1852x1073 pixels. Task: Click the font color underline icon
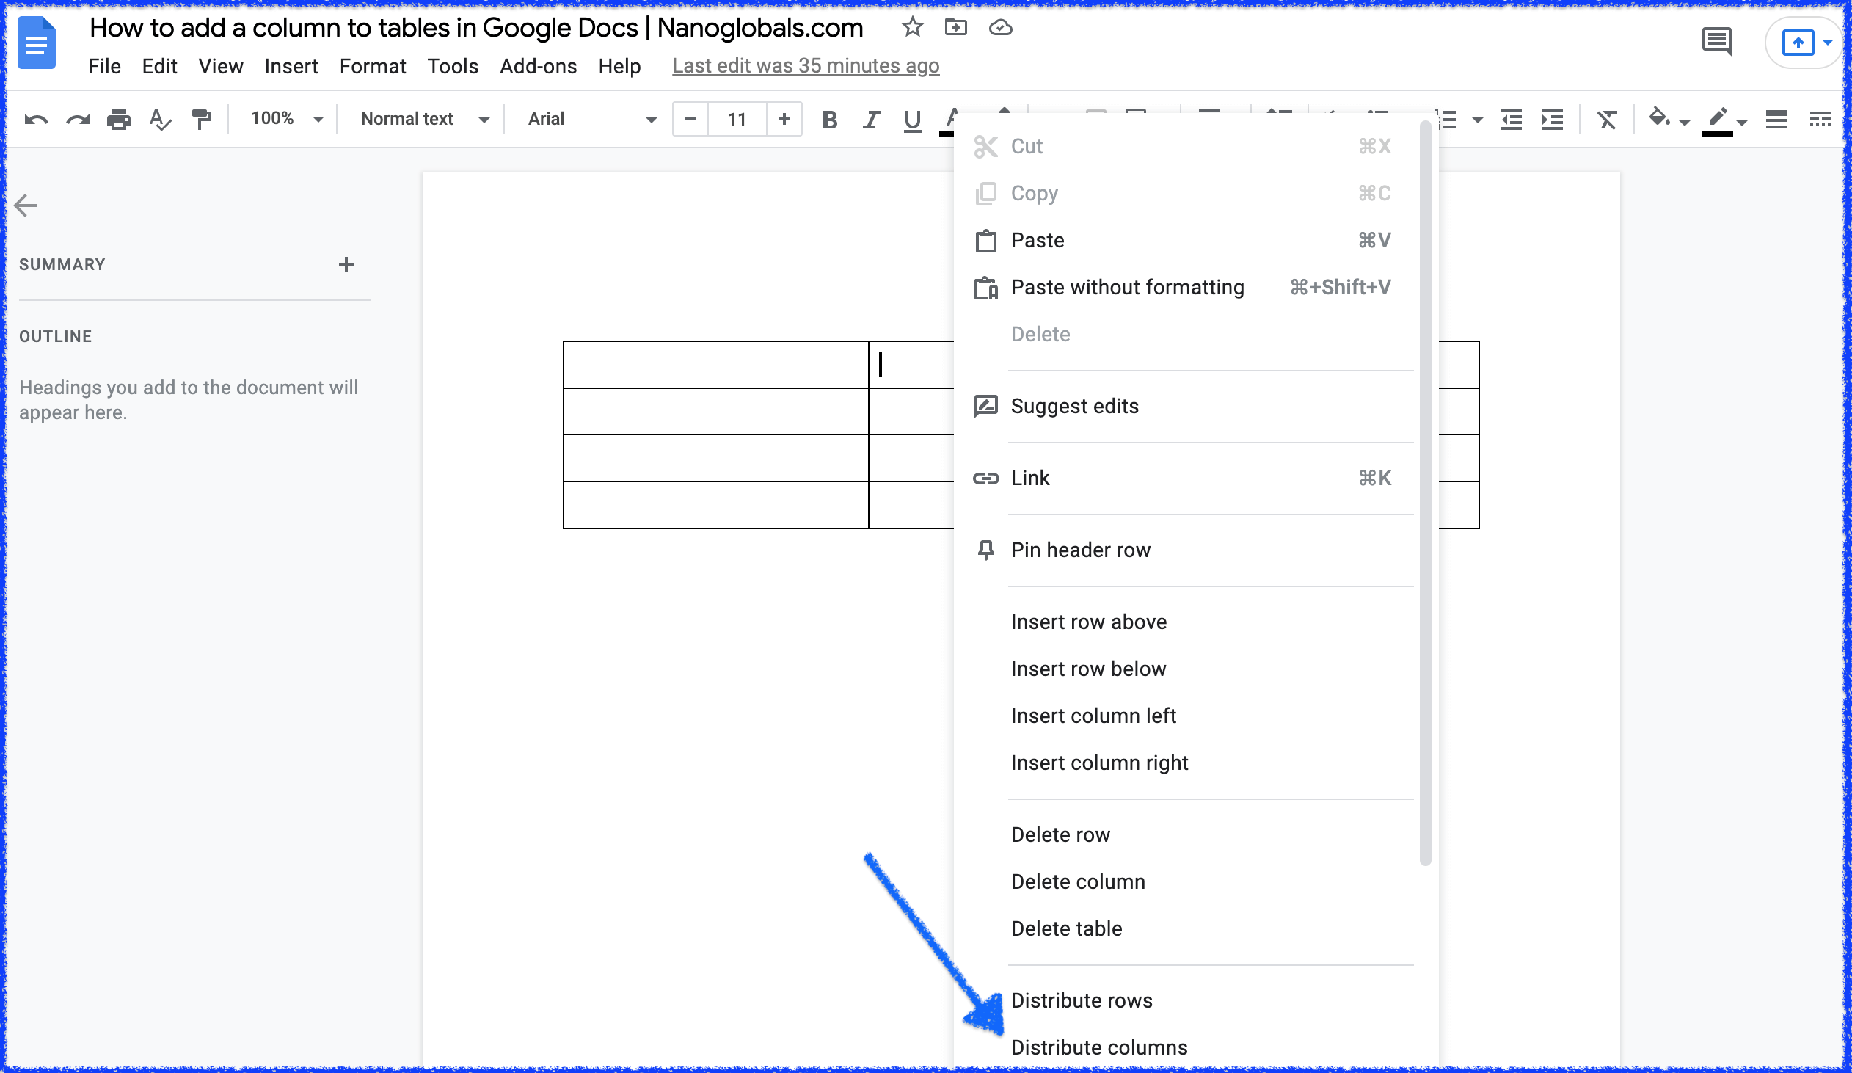pyautogui.click(x=955, y=119)
